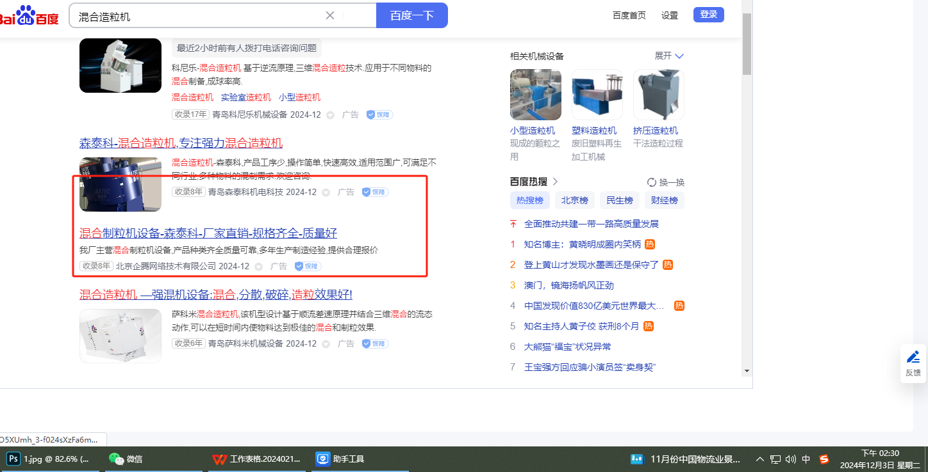Click the red 小型造粒机 sublink under 科尼乐
This screenshot has width=928, height=472.
(299, 97)
